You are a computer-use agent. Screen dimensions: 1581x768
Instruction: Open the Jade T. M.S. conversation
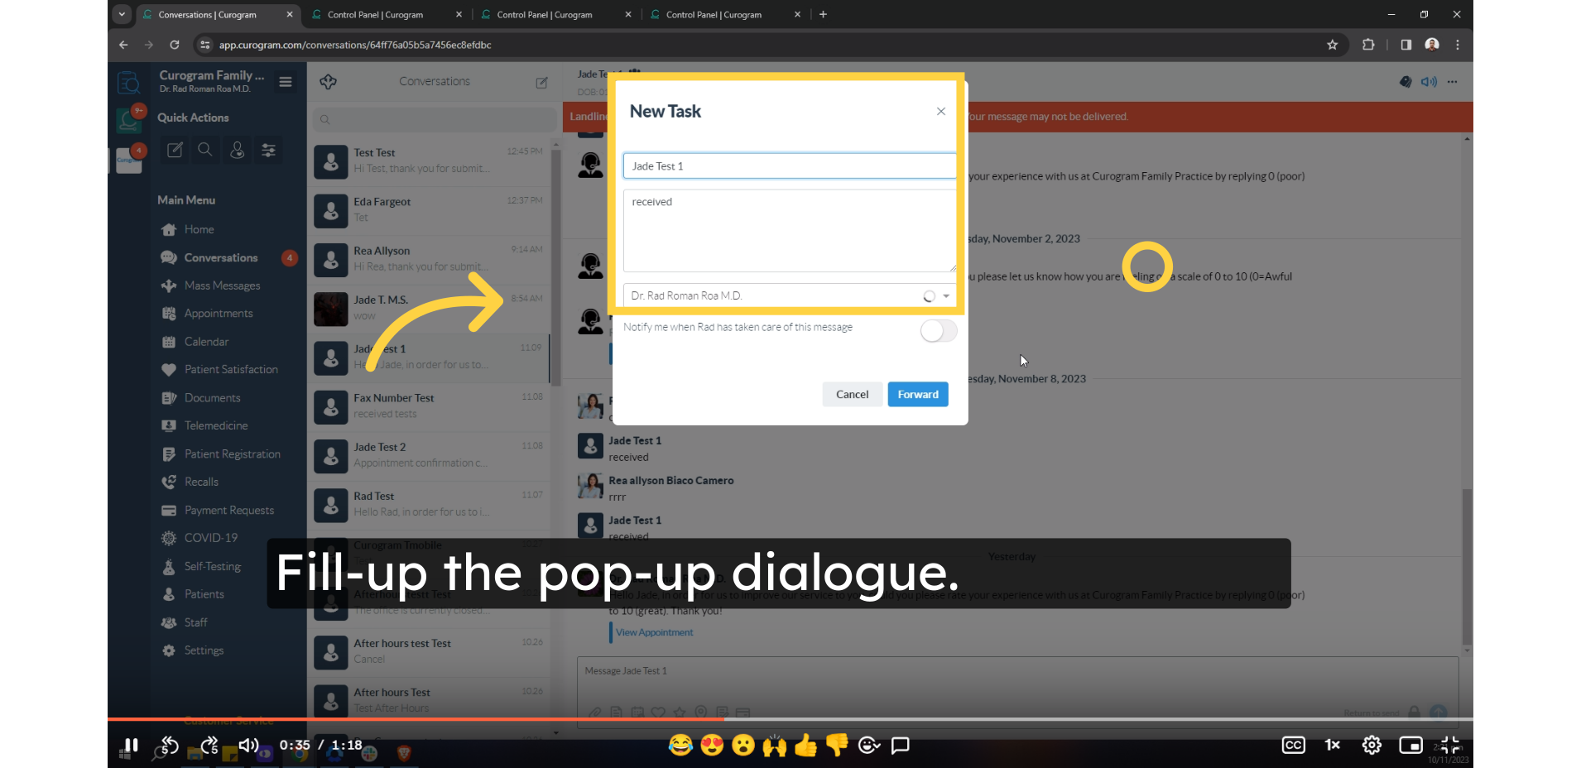[x=430, y=308]
